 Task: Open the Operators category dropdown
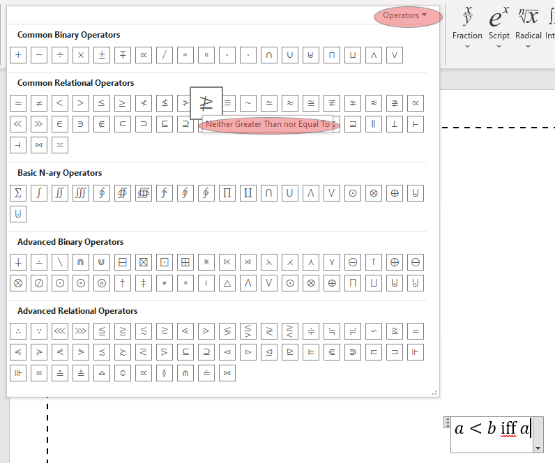[x=408, y=15]
